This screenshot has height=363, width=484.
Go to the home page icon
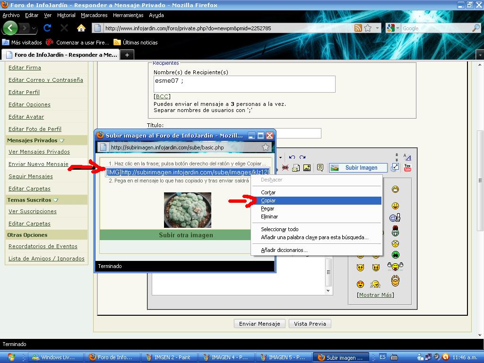click(x=81, y=28)
